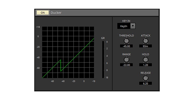
Task: Click the vertical drop in the green curve
Action: [61, 65]
